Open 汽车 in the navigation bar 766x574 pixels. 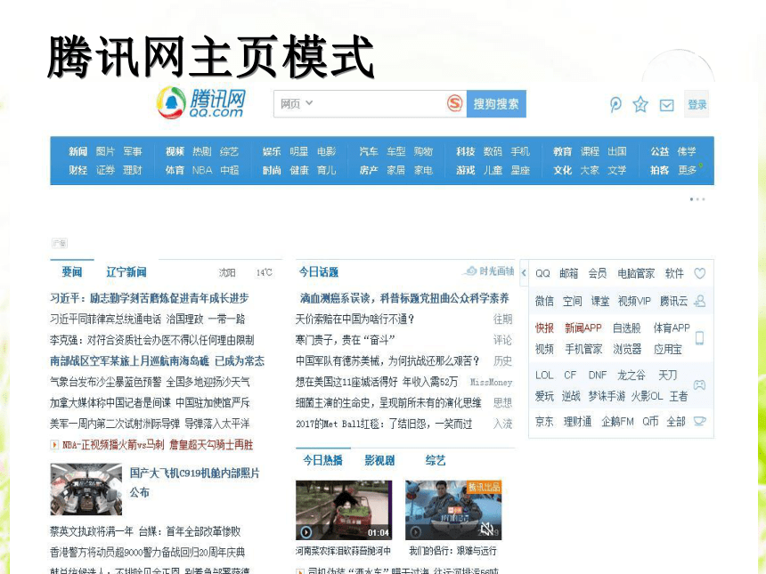369,151
